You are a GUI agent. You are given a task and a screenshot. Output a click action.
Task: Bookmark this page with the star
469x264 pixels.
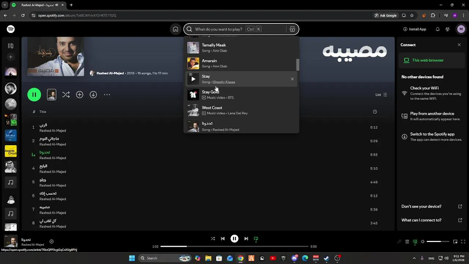(412, 15)
